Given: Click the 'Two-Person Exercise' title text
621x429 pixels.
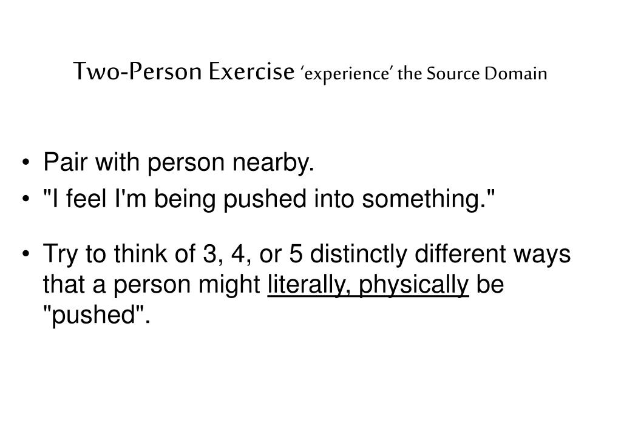Looking at the screenshot, I should click(184, 71).
